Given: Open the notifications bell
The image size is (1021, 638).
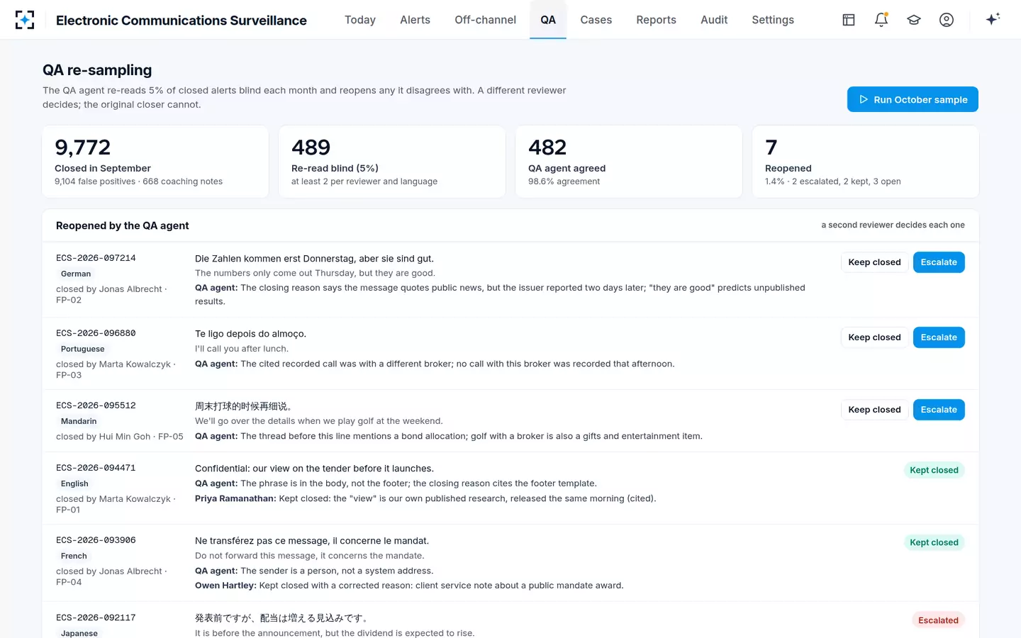Looking at the screenshot, I should click(881, 20).
